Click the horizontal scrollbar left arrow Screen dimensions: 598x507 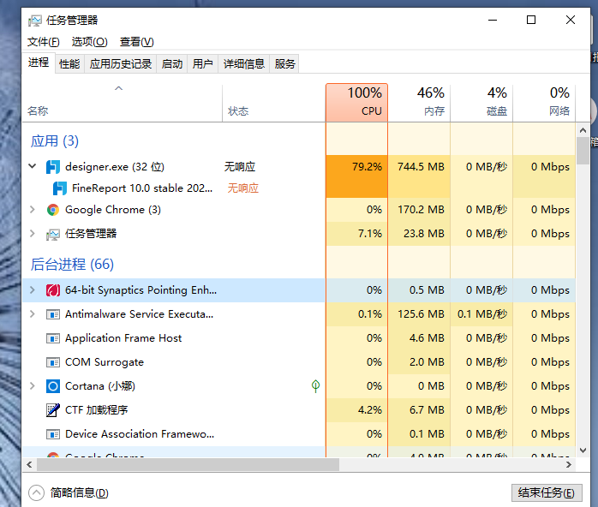coord(29,465)
